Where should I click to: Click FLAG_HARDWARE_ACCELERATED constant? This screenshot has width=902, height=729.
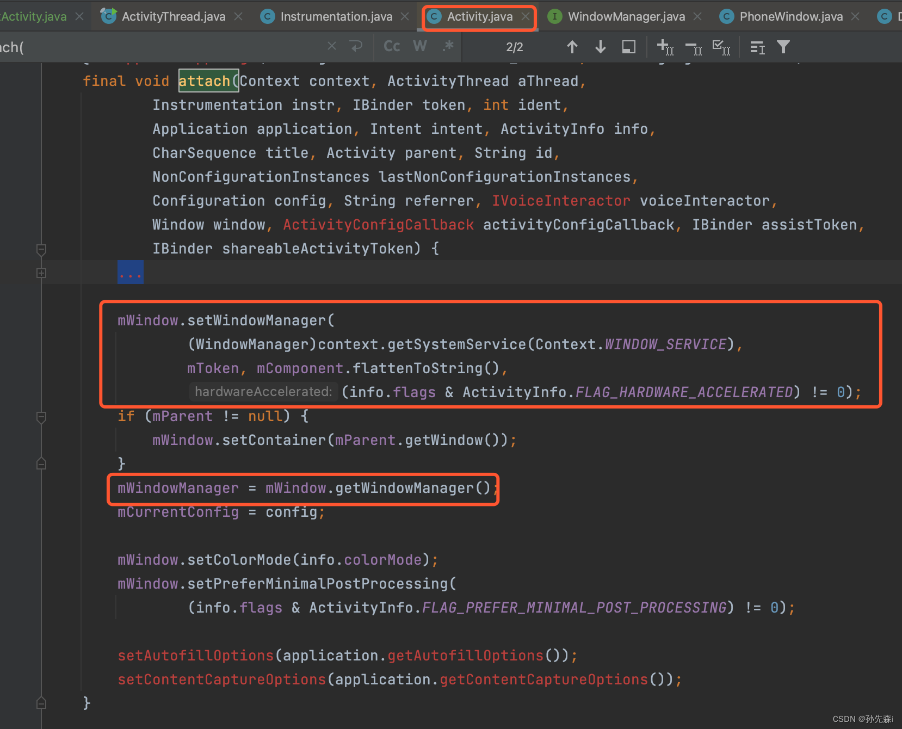[x=684, y=392]
